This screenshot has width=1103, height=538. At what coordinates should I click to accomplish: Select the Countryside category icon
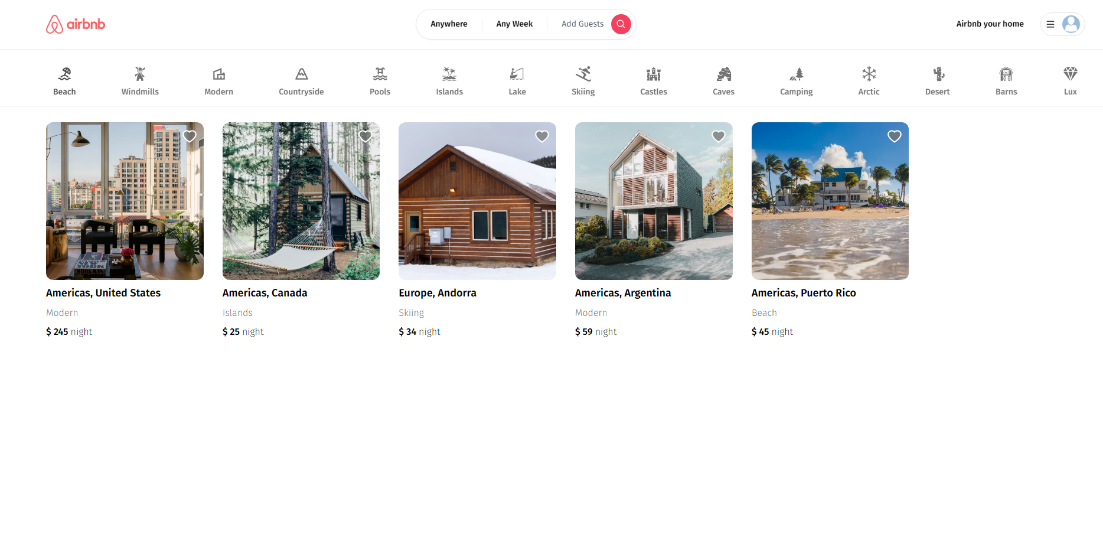(302, 74)
